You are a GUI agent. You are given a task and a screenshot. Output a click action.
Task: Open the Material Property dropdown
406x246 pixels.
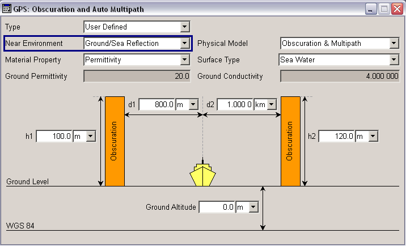pyautogui.click(x=184, y=60)
